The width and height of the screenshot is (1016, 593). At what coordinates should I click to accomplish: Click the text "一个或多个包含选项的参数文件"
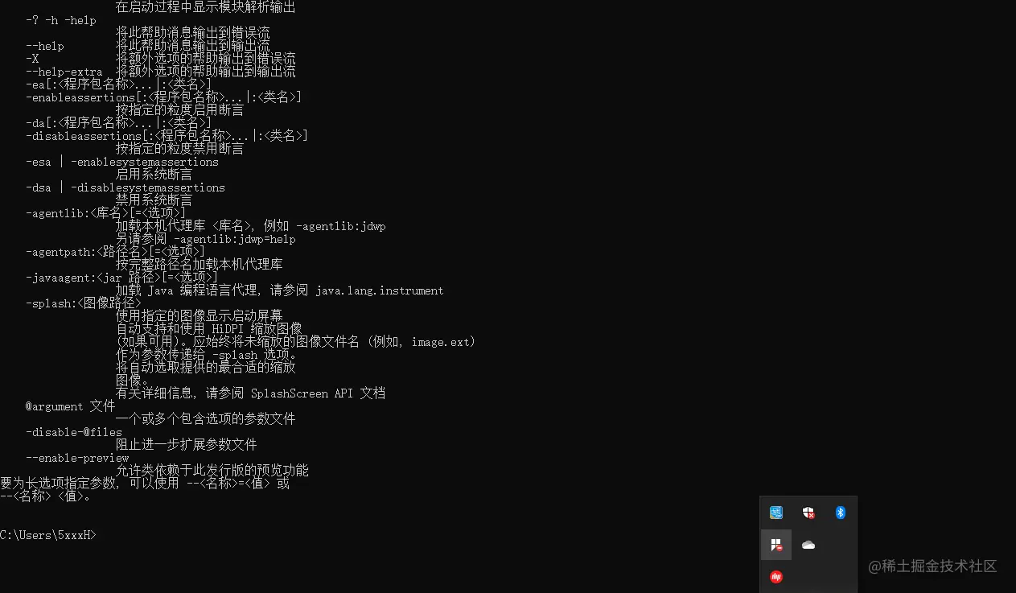205,419
